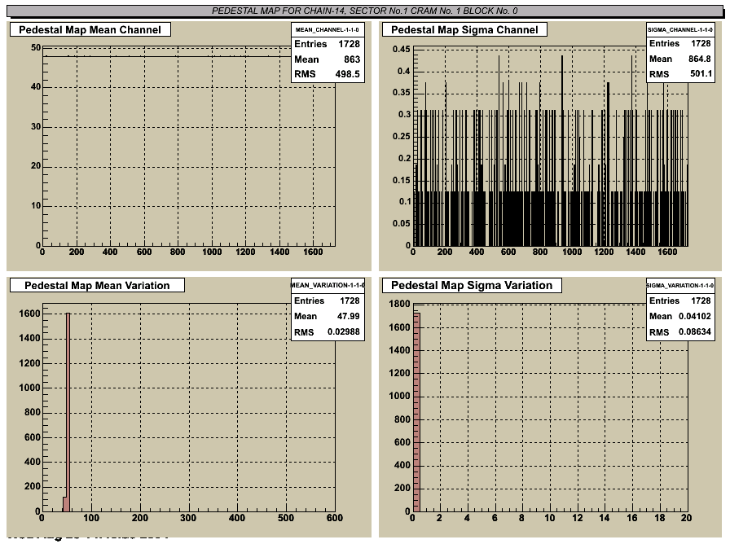
Task: Click the small red bar left of Mean Variation peak
Action: 64,504
